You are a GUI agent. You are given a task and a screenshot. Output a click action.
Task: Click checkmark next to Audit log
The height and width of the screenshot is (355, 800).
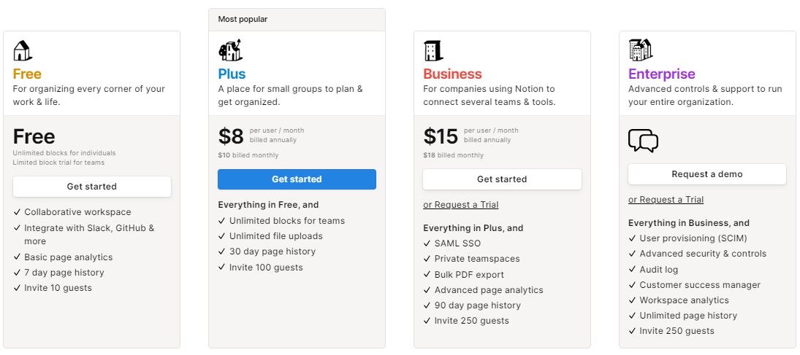pos(632,270)
